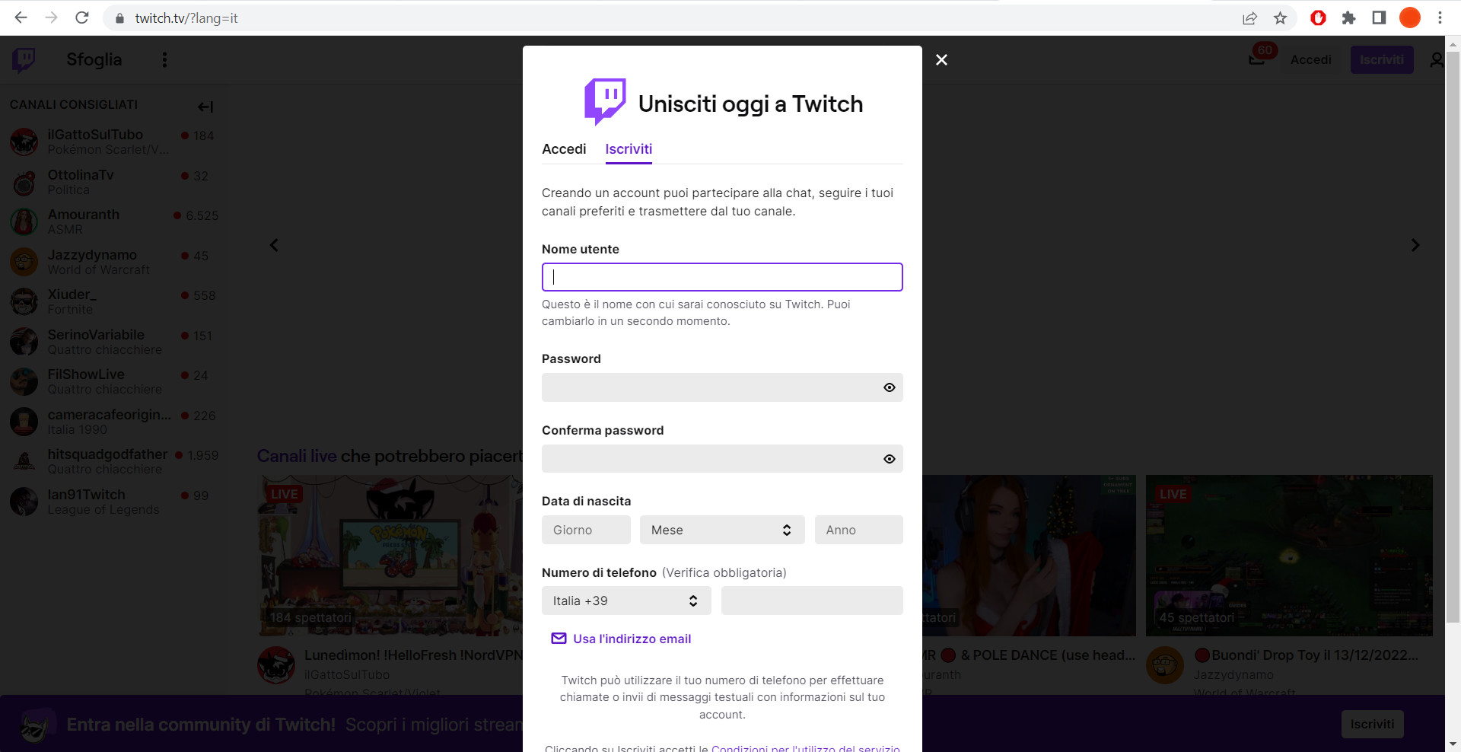Collapse the Canali Consigliati sidebar

(x=205, y=107)
